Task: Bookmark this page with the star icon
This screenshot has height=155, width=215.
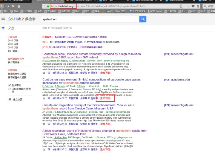Action: [x=198, y=6]
